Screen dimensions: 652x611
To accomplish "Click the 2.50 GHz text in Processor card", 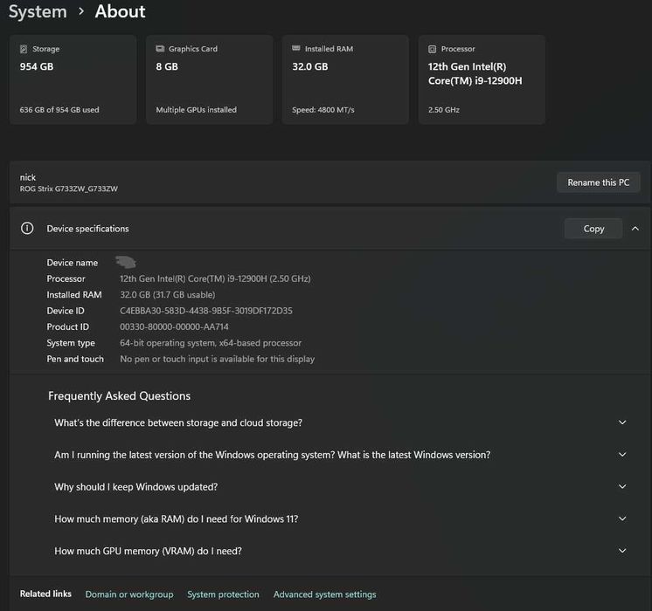I will pos(444,110).
